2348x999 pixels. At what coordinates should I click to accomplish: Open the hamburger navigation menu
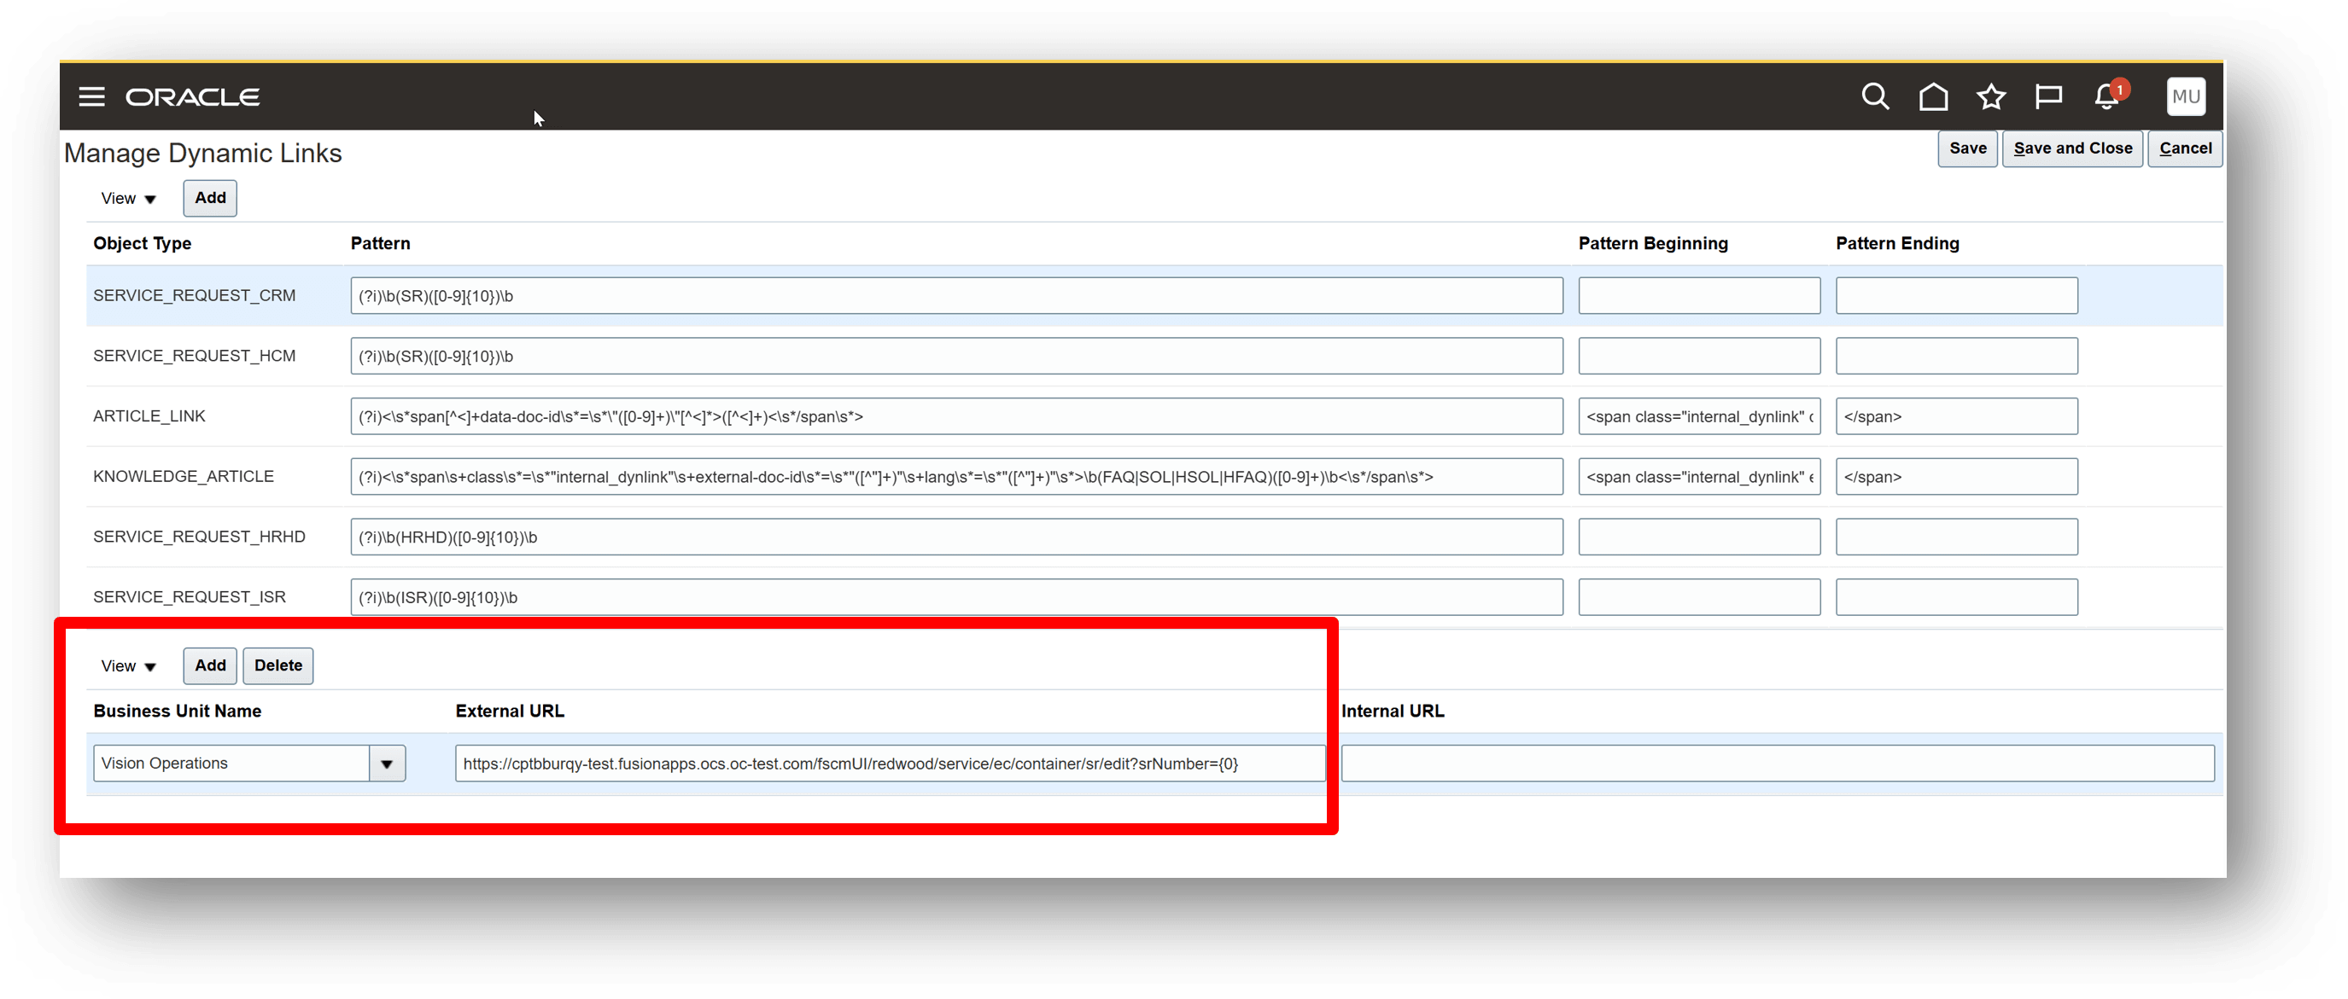pos(91,96)
